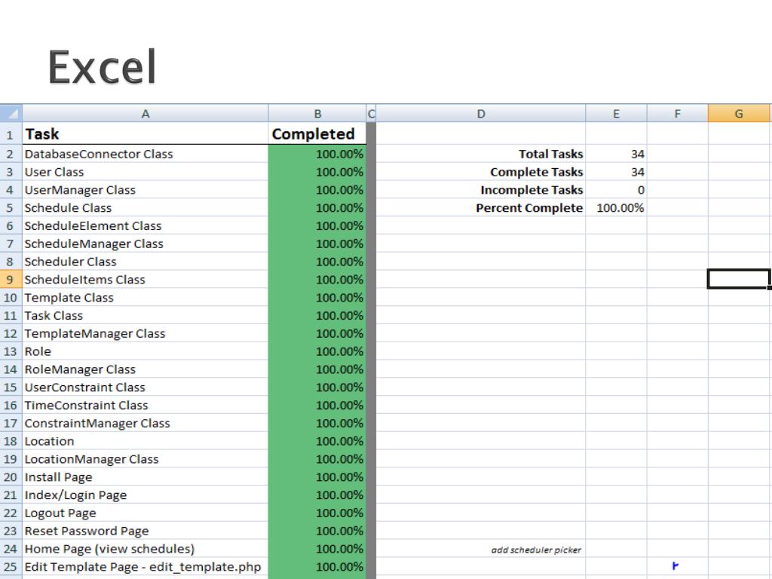Select column F header
The height and width of the screenshot is (579, 772).
click(x=678, y=114)
